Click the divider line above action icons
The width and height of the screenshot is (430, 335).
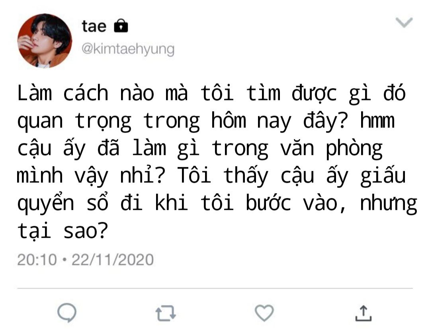click(x=215, y=288)
